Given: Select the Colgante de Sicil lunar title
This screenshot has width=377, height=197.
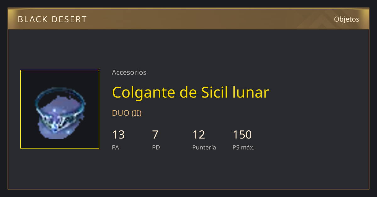Looking at the screenshot, I should click(x=190, y=92).
